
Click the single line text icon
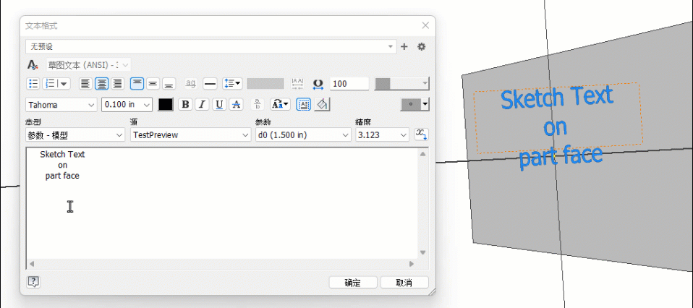[210, 83]
